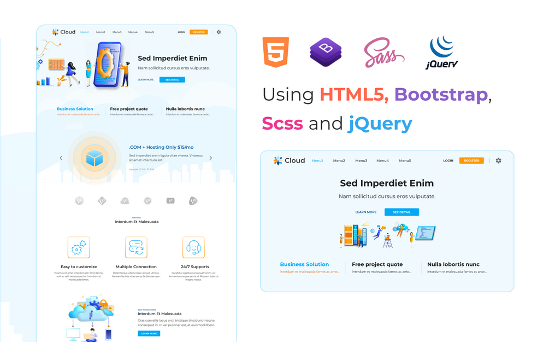The width and height of the screenshot is (549, 342).
Task: Open Menu1 in right mockup navbar
Action: tap(317, 161)
